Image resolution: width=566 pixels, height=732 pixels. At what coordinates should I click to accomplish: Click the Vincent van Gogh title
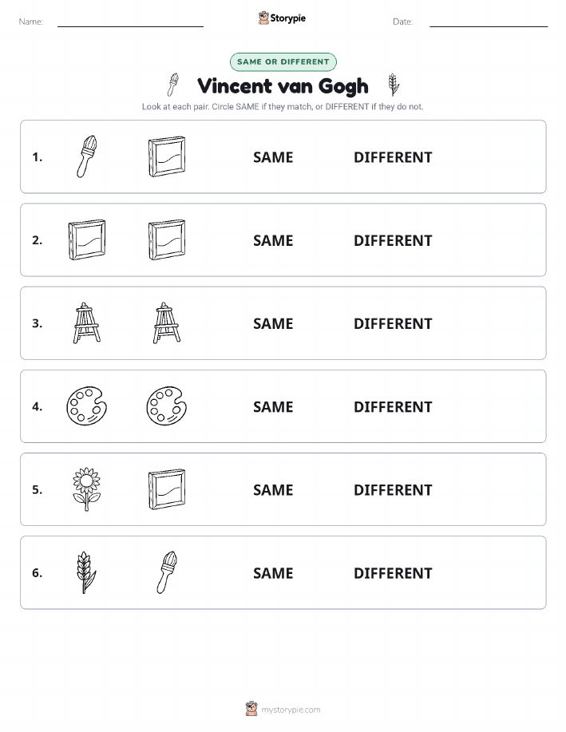tap(283, 86)
